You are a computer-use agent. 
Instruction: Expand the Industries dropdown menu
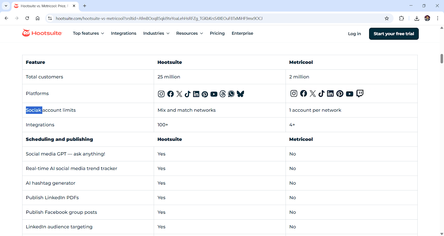point(156,33)
